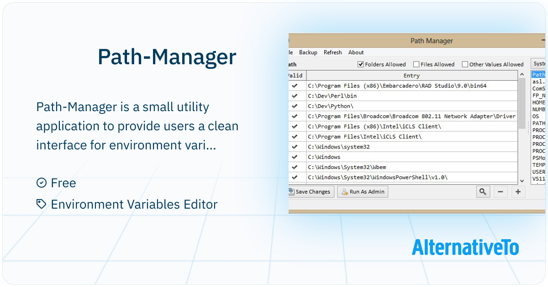Viewport: 548px width, 287px height.
Task: Open the About menu
Action: (x=356, y=52)
